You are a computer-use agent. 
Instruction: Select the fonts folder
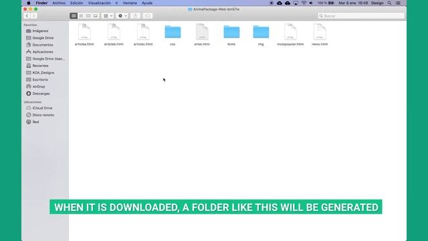tap(231, 35)
